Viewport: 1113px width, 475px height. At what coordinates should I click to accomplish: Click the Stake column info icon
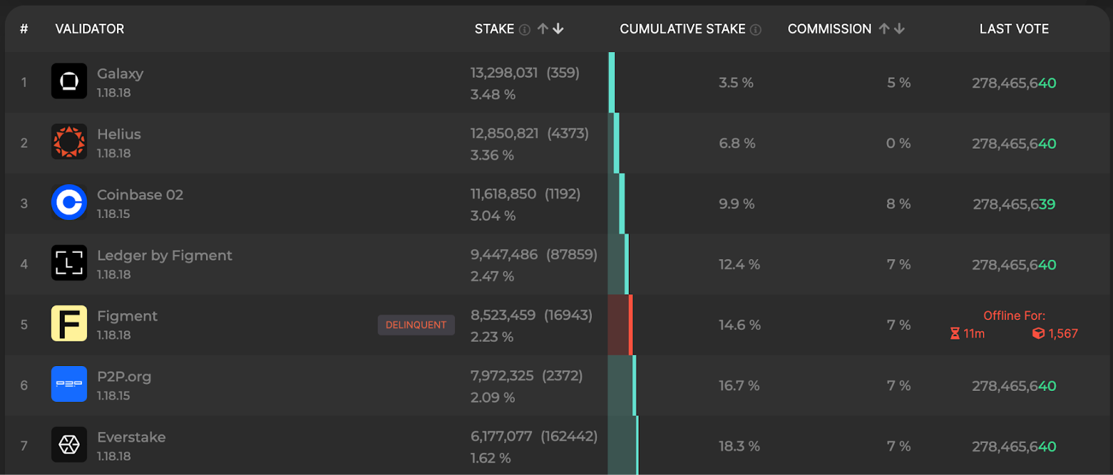525,29
